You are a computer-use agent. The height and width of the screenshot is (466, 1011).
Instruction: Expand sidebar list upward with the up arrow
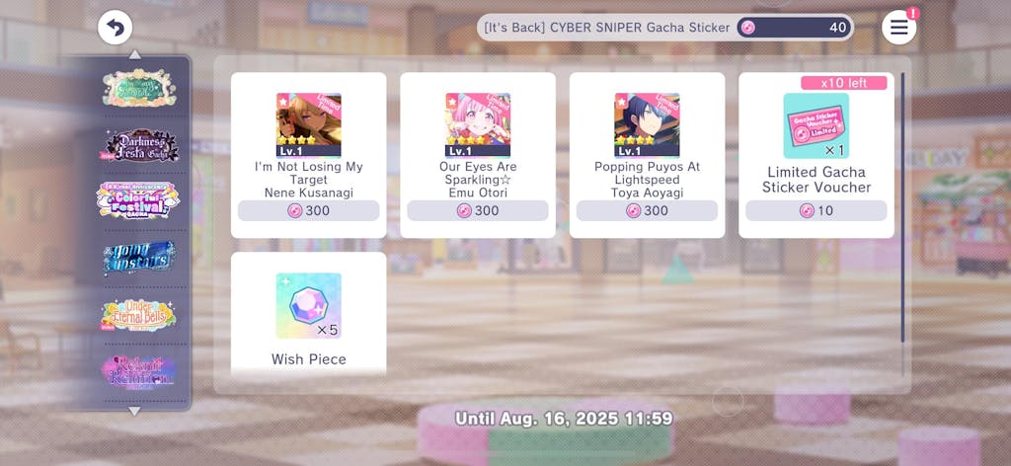click(134, 54)
